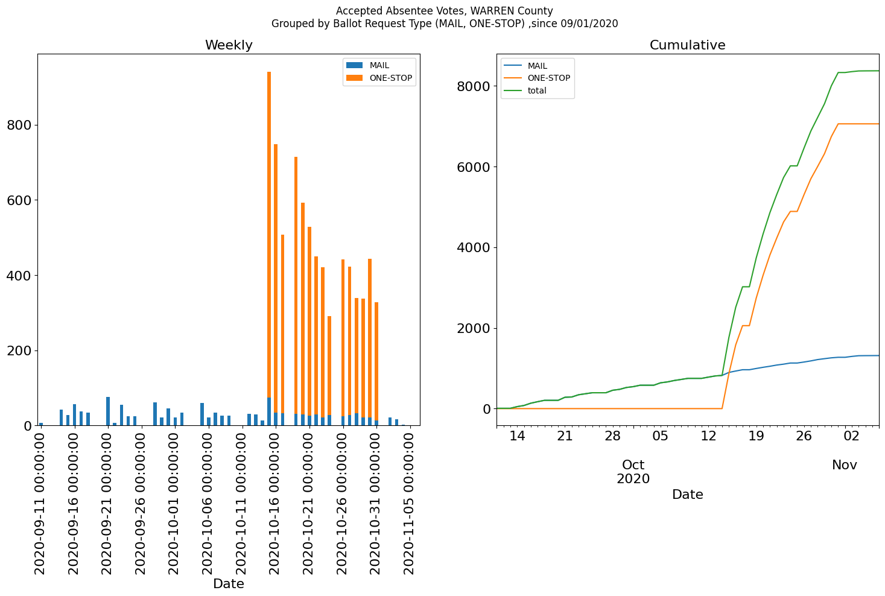The height and width of the screenshot is (596, 885).
Task: Click the '02' tick on Cumulative x-axis
Action: (852, 436)
